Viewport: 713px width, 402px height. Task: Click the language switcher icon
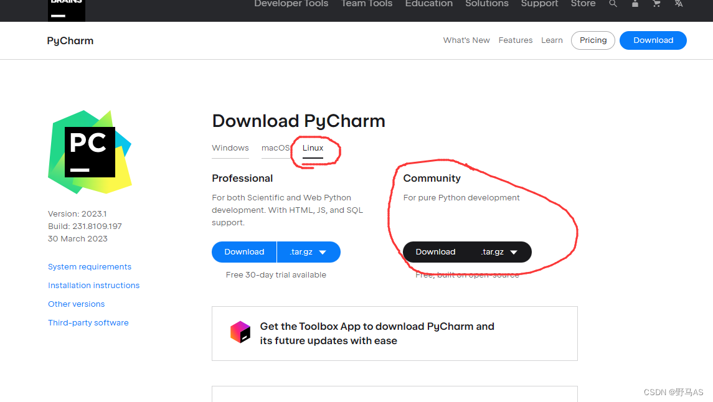[x=678, y=4]
